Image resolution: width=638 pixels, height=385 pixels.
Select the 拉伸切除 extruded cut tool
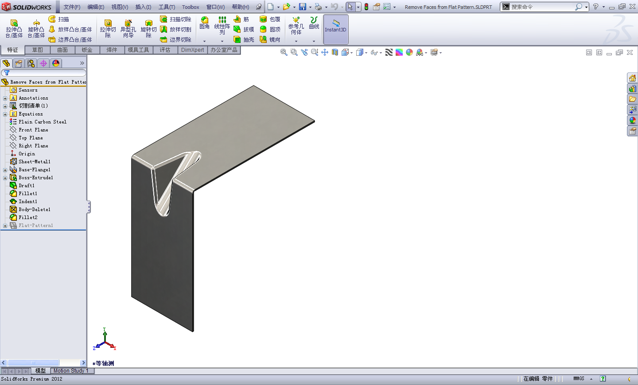click(108, 29)
